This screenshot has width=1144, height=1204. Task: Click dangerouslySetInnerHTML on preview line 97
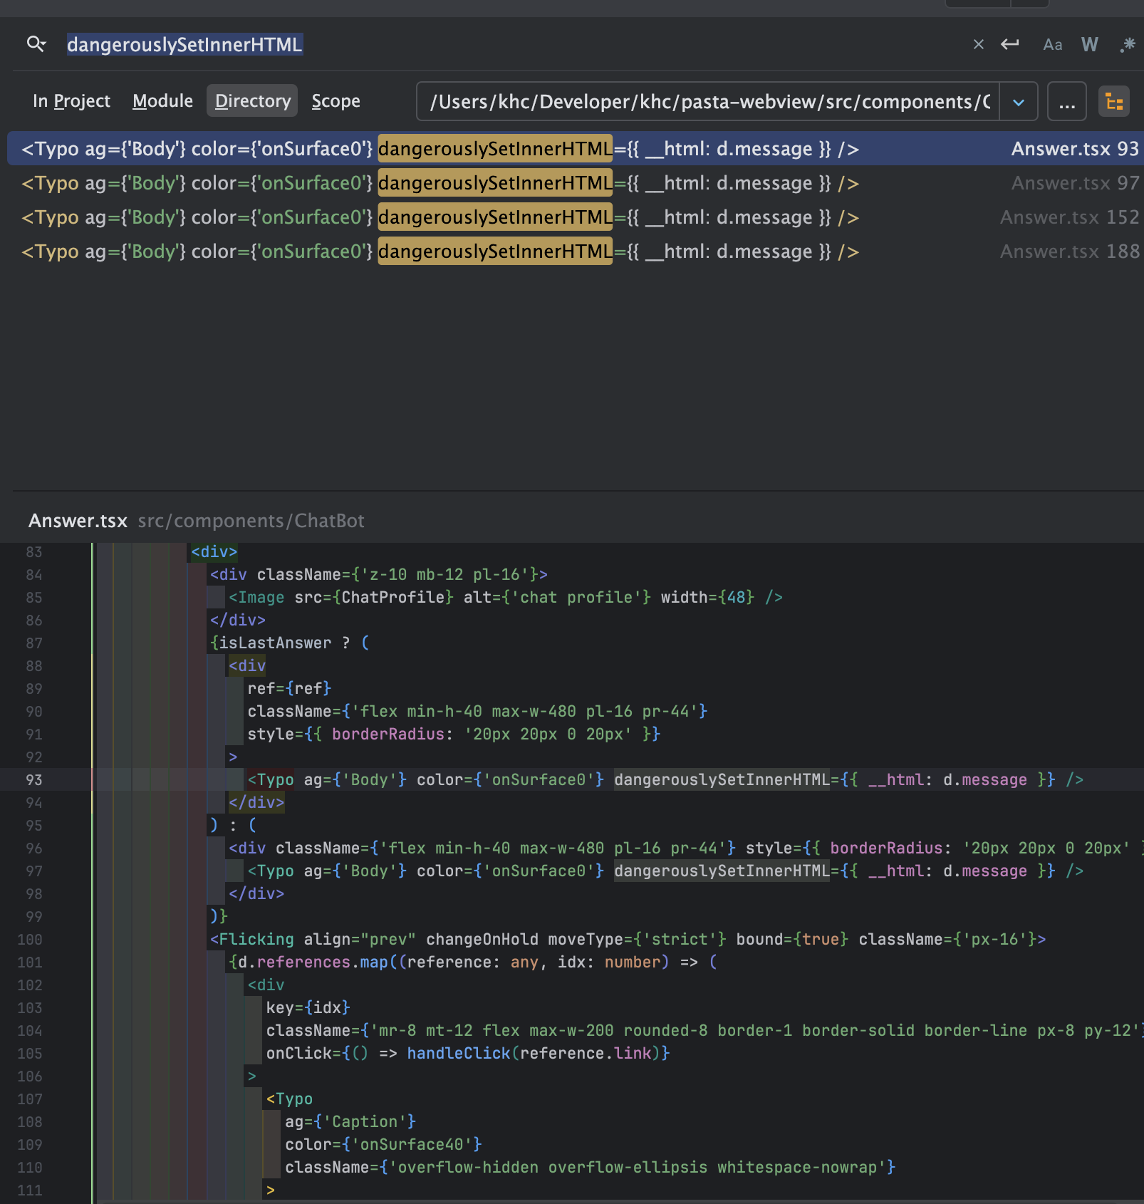(722, 871)
